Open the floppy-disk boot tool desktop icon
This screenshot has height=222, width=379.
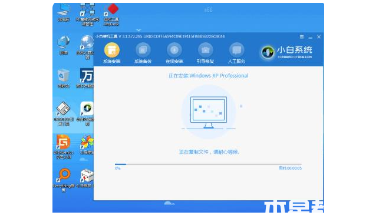pyautogui.click(x=63, y=114)
